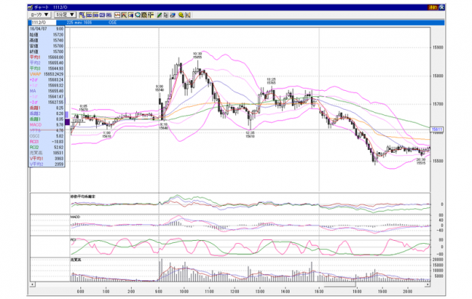Click the chart icon in the title bar
Image resolution: width=472 pixels, height=299 pixels.
30,8
